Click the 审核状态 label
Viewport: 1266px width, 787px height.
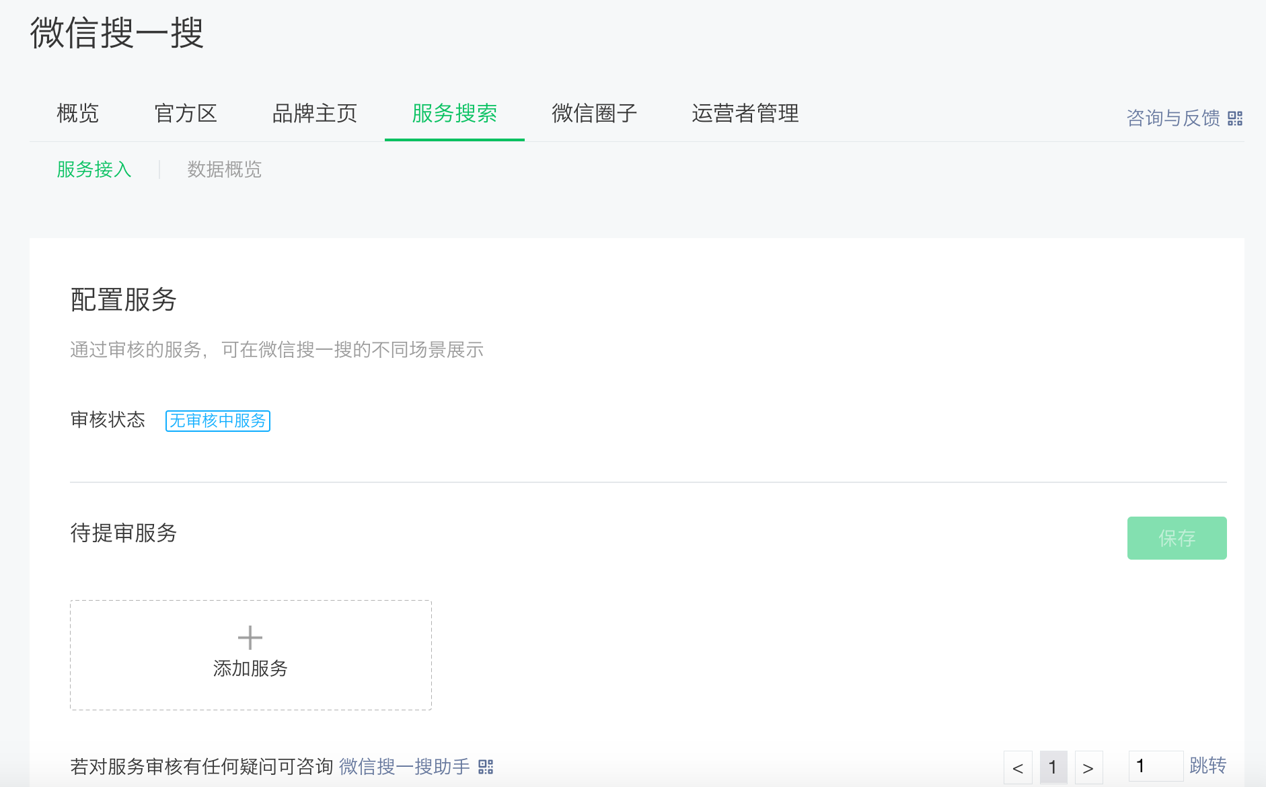pos(108,420)
